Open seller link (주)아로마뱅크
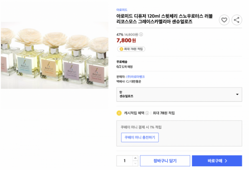Viewport: 249px width, 170px height. click(135, 77)
